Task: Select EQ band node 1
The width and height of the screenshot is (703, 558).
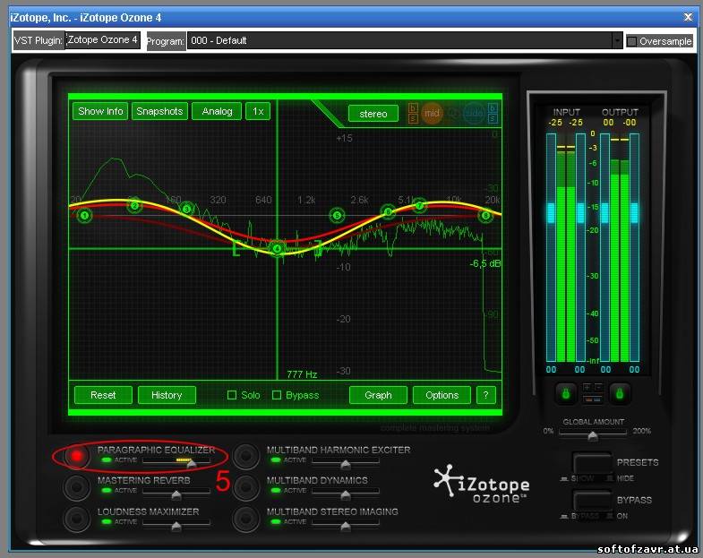Action: pos(84,216)
